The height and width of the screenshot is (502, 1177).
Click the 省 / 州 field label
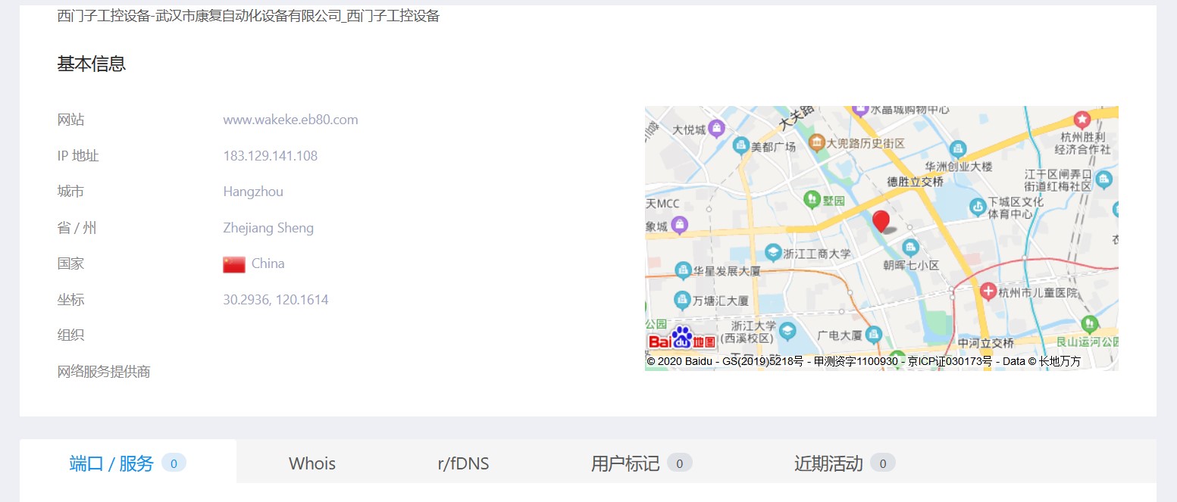click(x=77, y=228)
